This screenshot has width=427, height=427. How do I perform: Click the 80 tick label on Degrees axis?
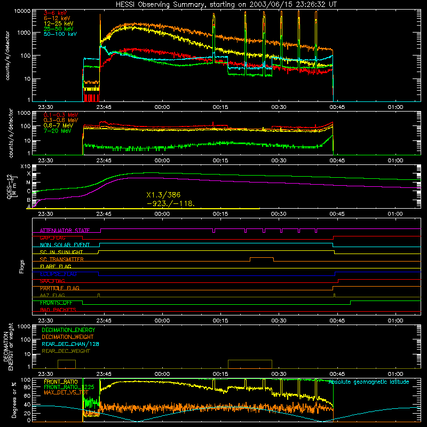tap(27, 387)
